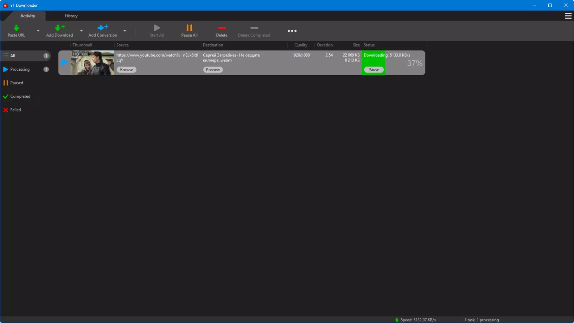Select the Completed filter in sidebar

click(26, 96)
